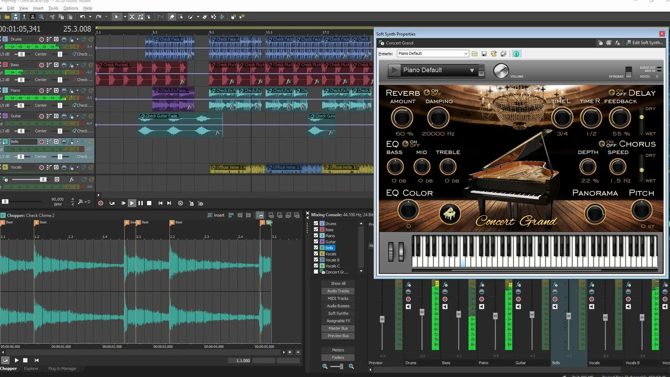Image resolution: width=670 pixels, height=377 pixels.
Task: Click the green bypass power icon
Action: coord(516,54)
